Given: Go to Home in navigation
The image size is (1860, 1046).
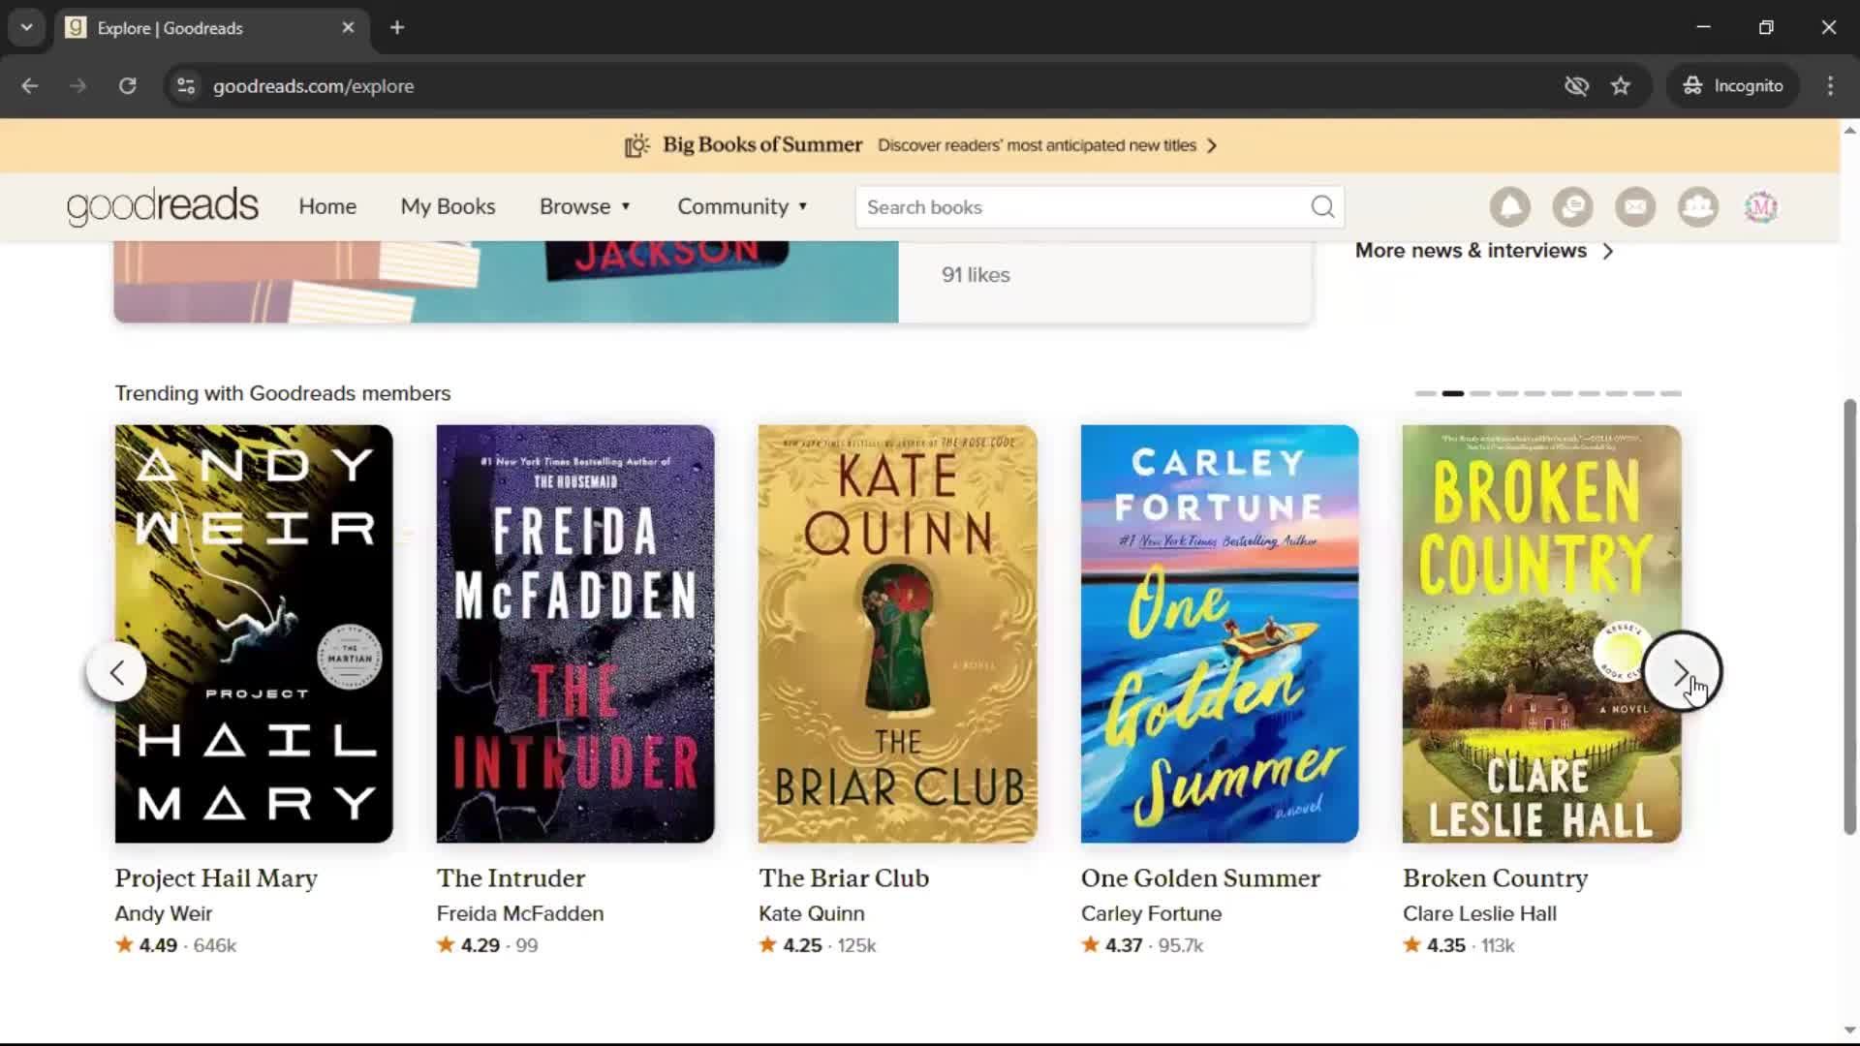Looking at the screenshot, I should point(327,206).
